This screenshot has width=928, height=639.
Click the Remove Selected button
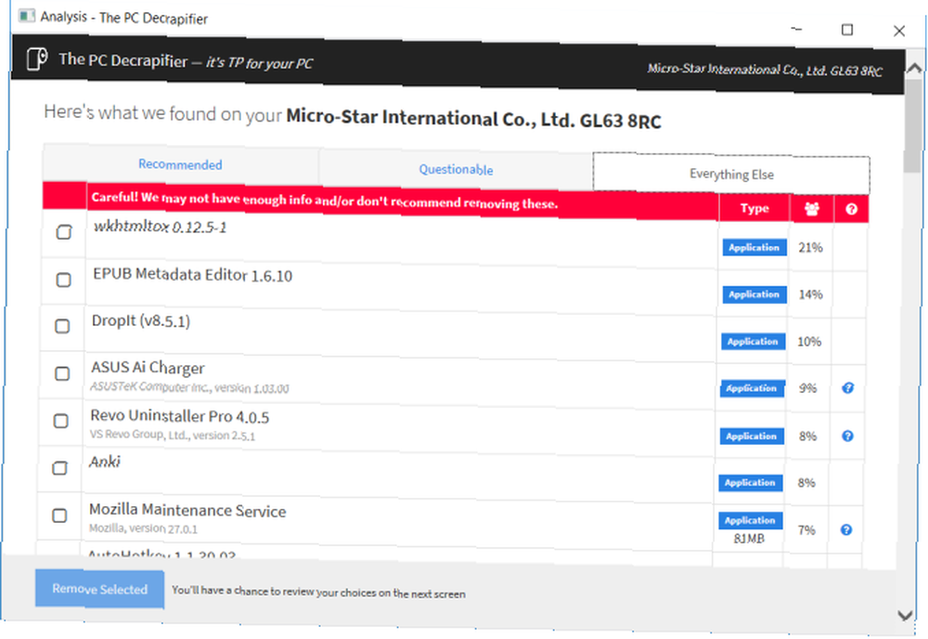pos(99,589)
